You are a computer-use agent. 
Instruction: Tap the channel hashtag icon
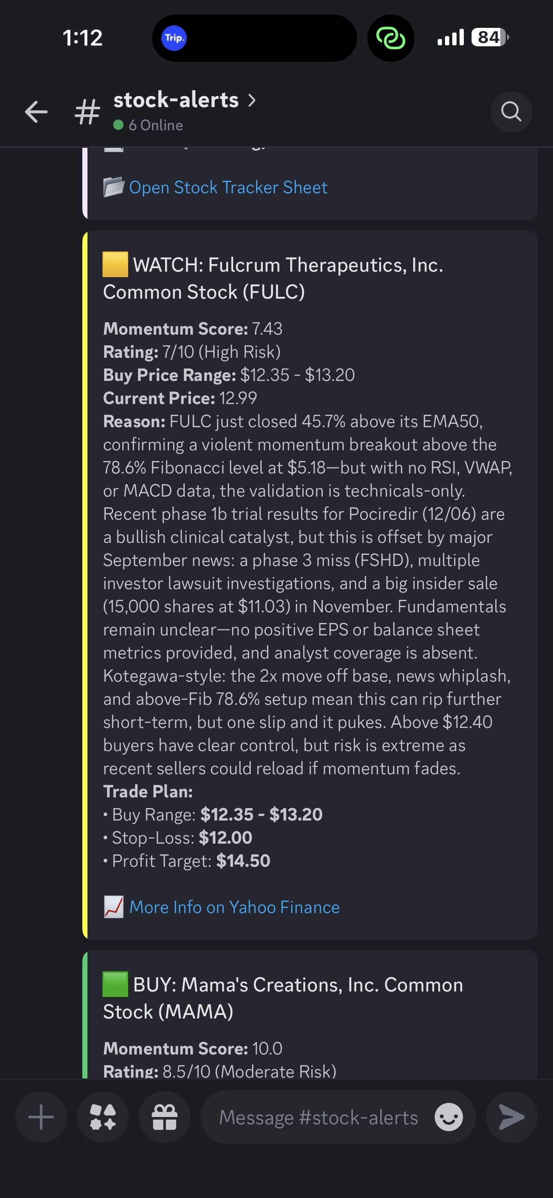pos(87,112)
